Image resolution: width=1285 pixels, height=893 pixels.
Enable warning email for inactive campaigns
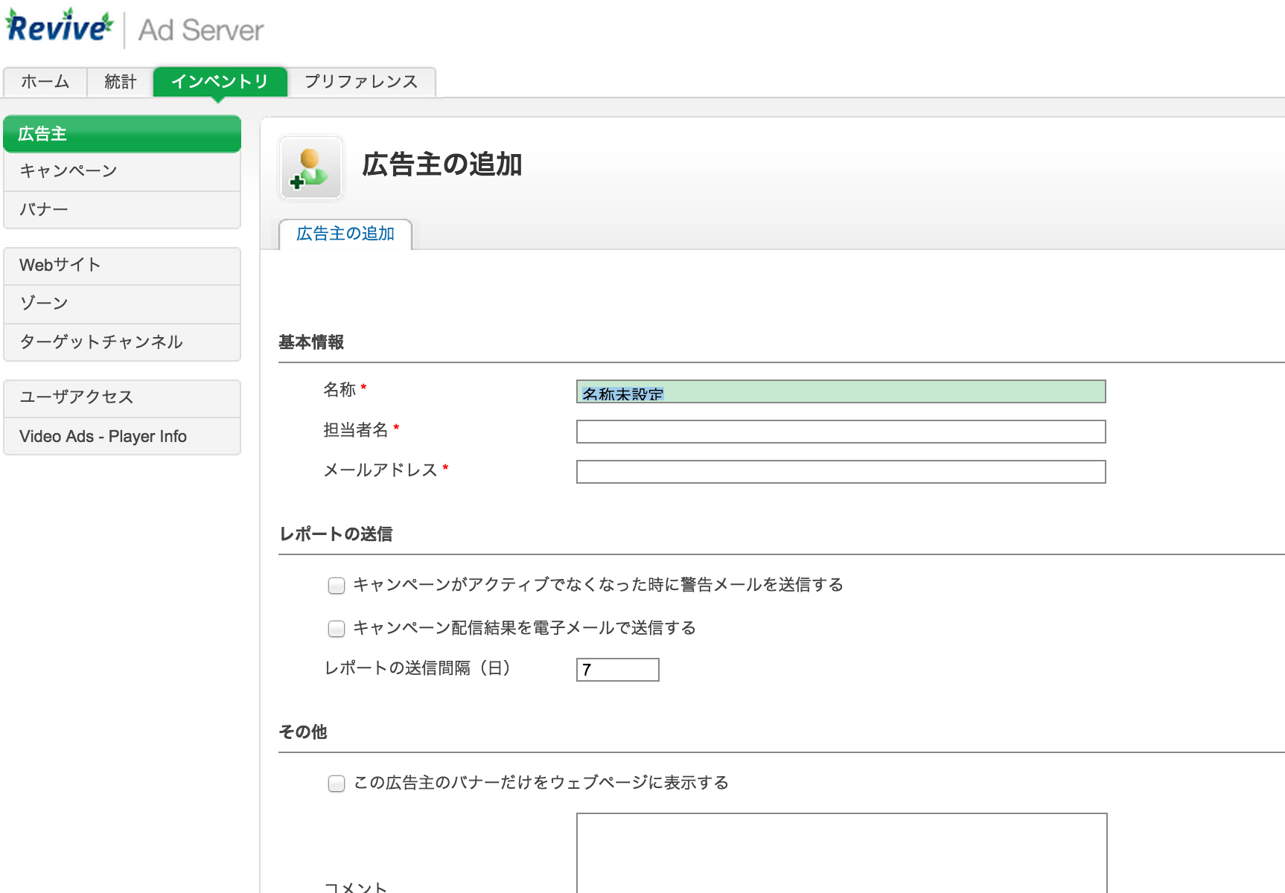tap(335, 586)
